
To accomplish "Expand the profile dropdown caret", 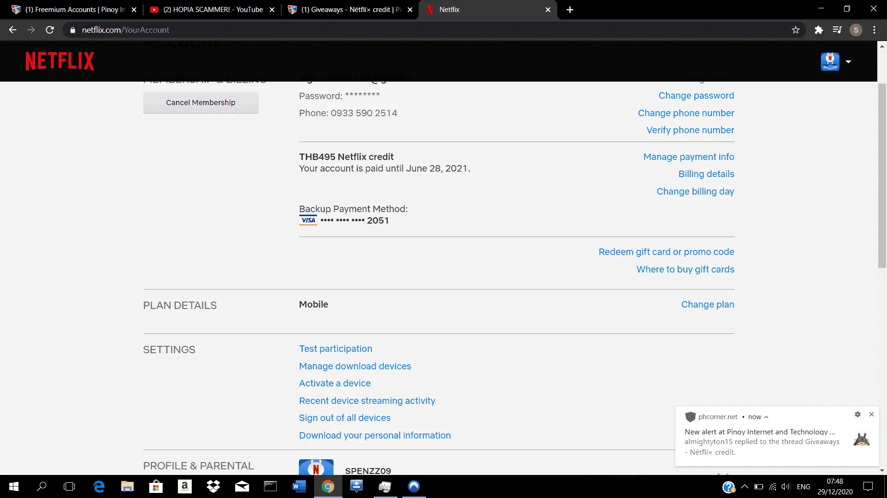I will (848, 62).
